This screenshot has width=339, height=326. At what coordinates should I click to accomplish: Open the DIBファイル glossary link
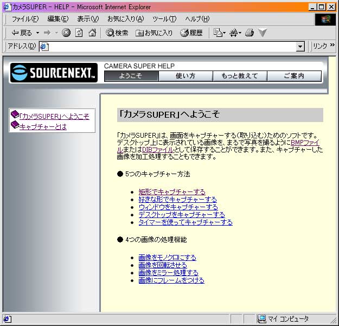point(158,150)
